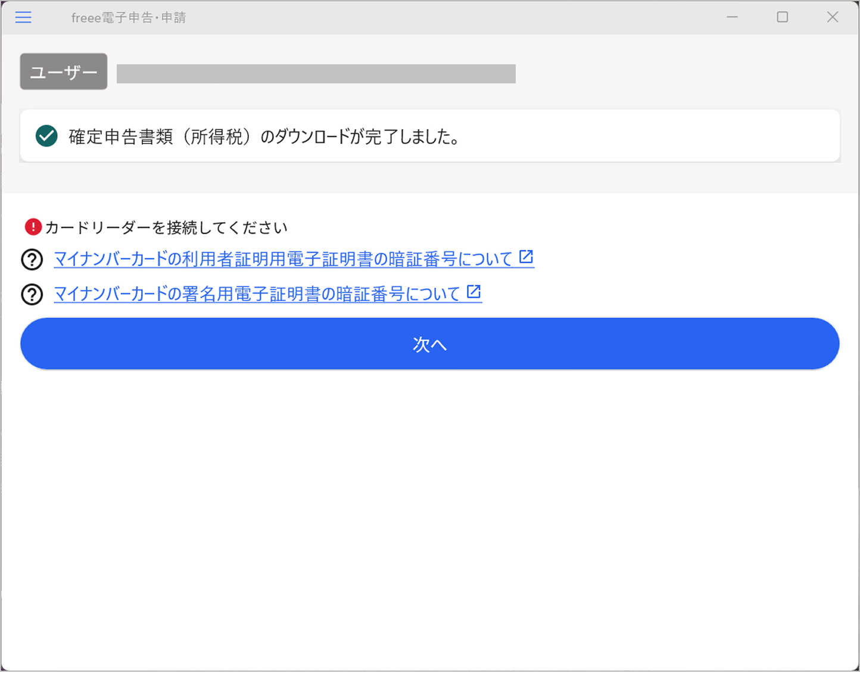Click the ダウンロードが完了しました message text
860x673 pixels.
pyautogui.click(x=264, y=137)
